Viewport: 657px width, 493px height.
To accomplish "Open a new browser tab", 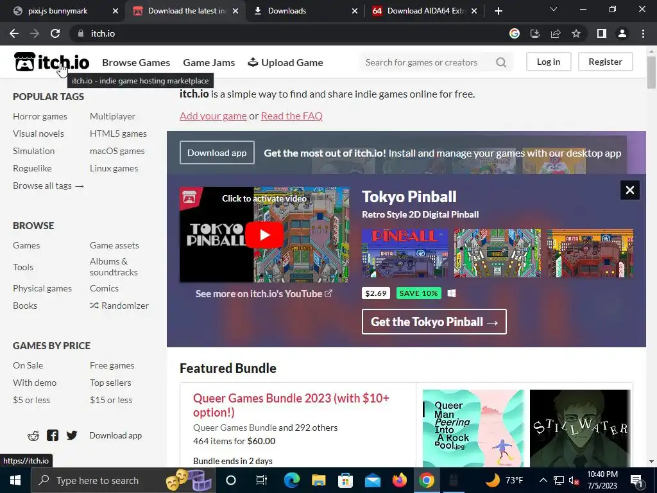I will 498,11.
